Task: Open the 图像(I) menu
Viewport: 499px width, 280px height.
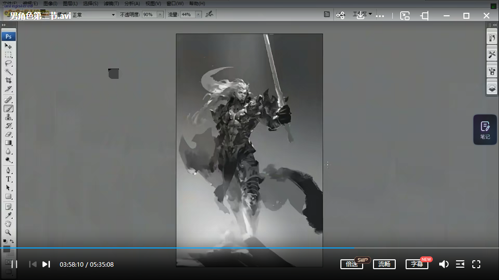Action: click(x=50, y=3)
